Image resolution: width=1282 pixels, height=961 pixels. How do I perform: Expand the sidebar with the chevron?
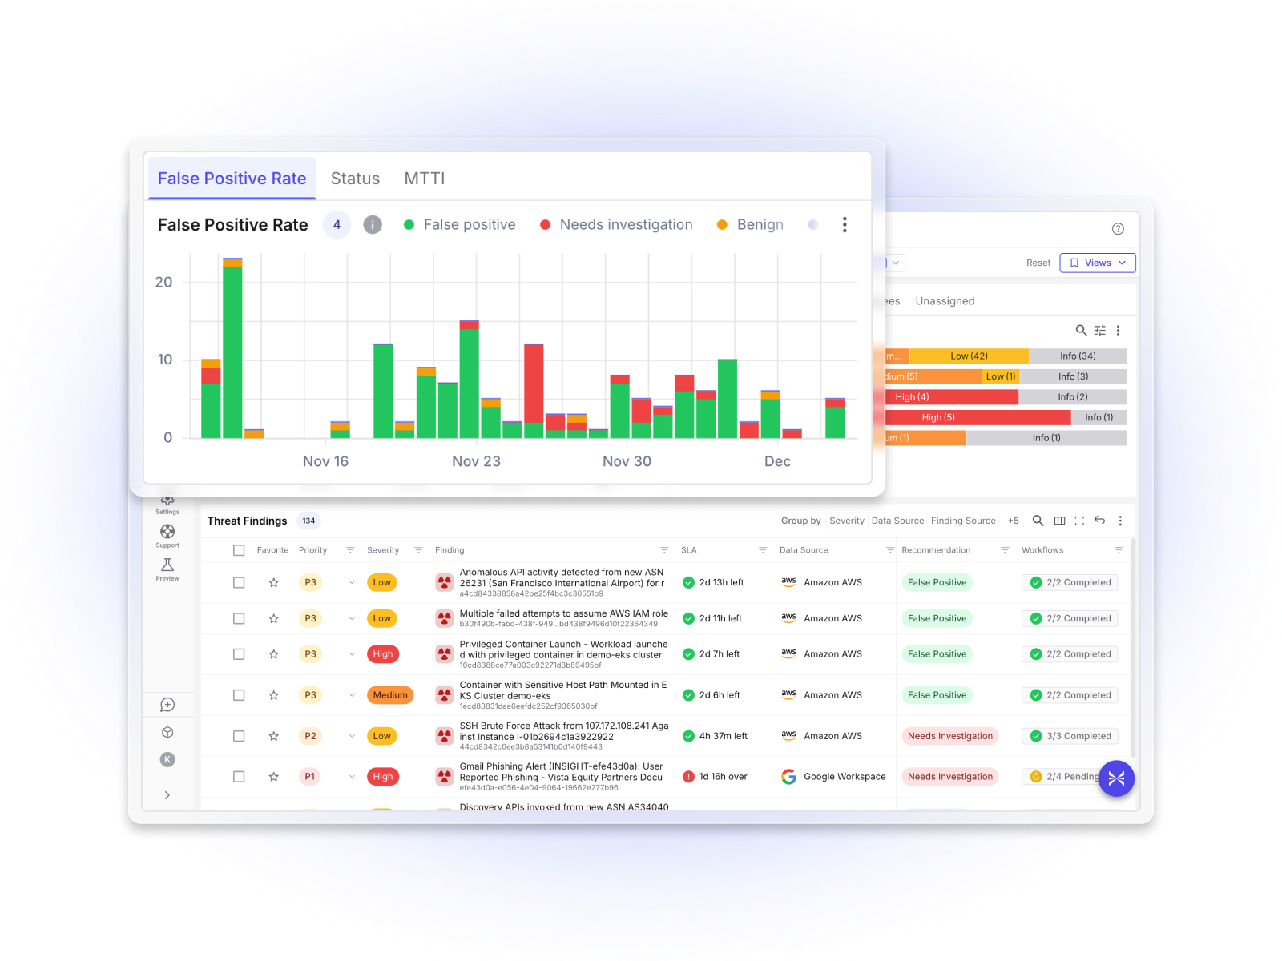[x=167, y=795]
